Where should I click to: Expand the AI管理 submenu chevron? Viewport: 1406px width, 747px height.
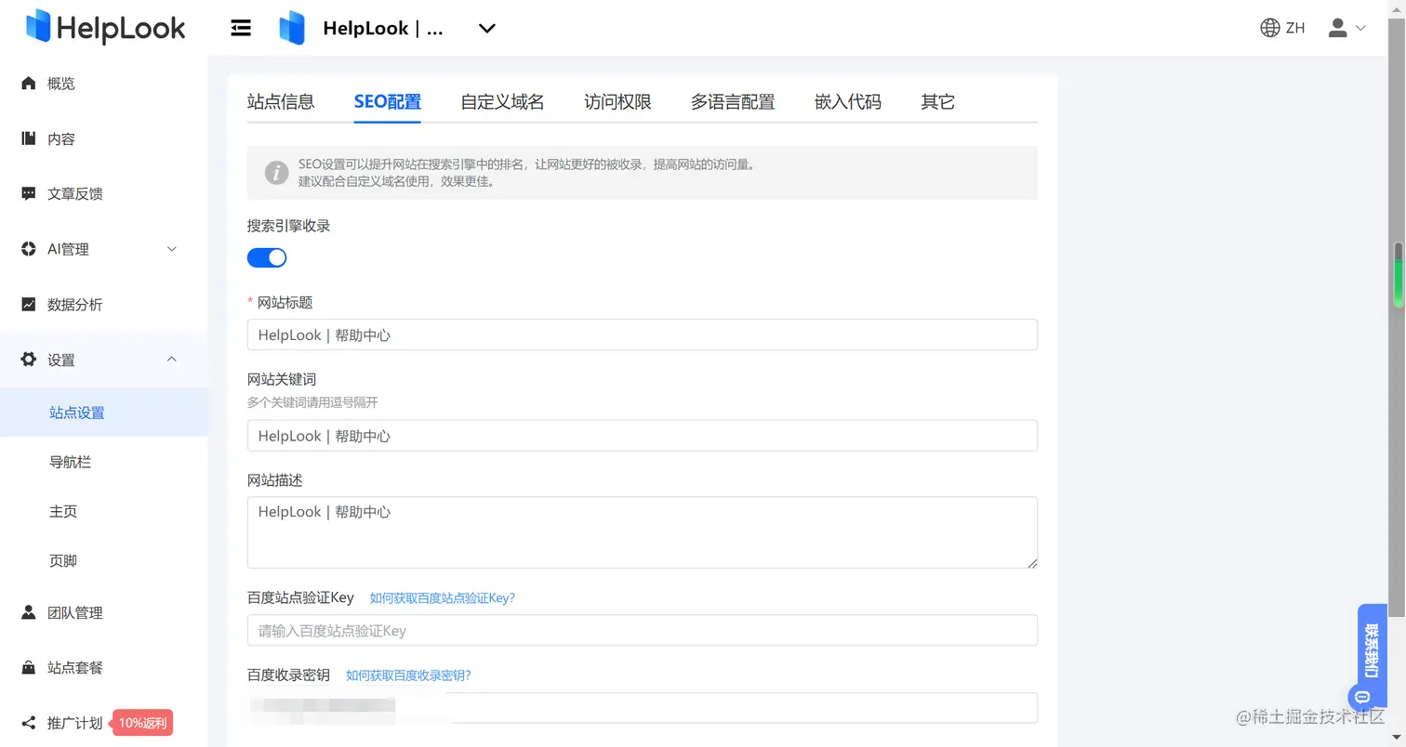(171, 249)
